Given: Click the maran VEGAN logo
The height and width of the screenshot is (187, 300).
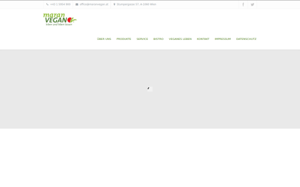Looking at the screenshot, I should 60,19.
